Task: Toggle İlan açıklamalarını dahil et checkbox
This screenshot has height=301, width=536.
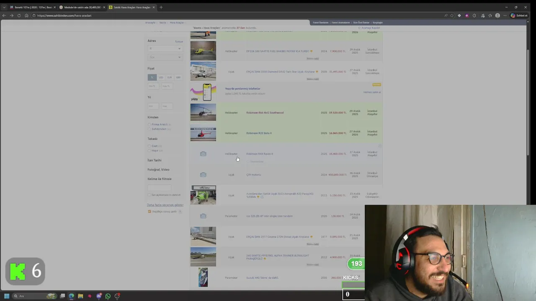Action: 149,195
